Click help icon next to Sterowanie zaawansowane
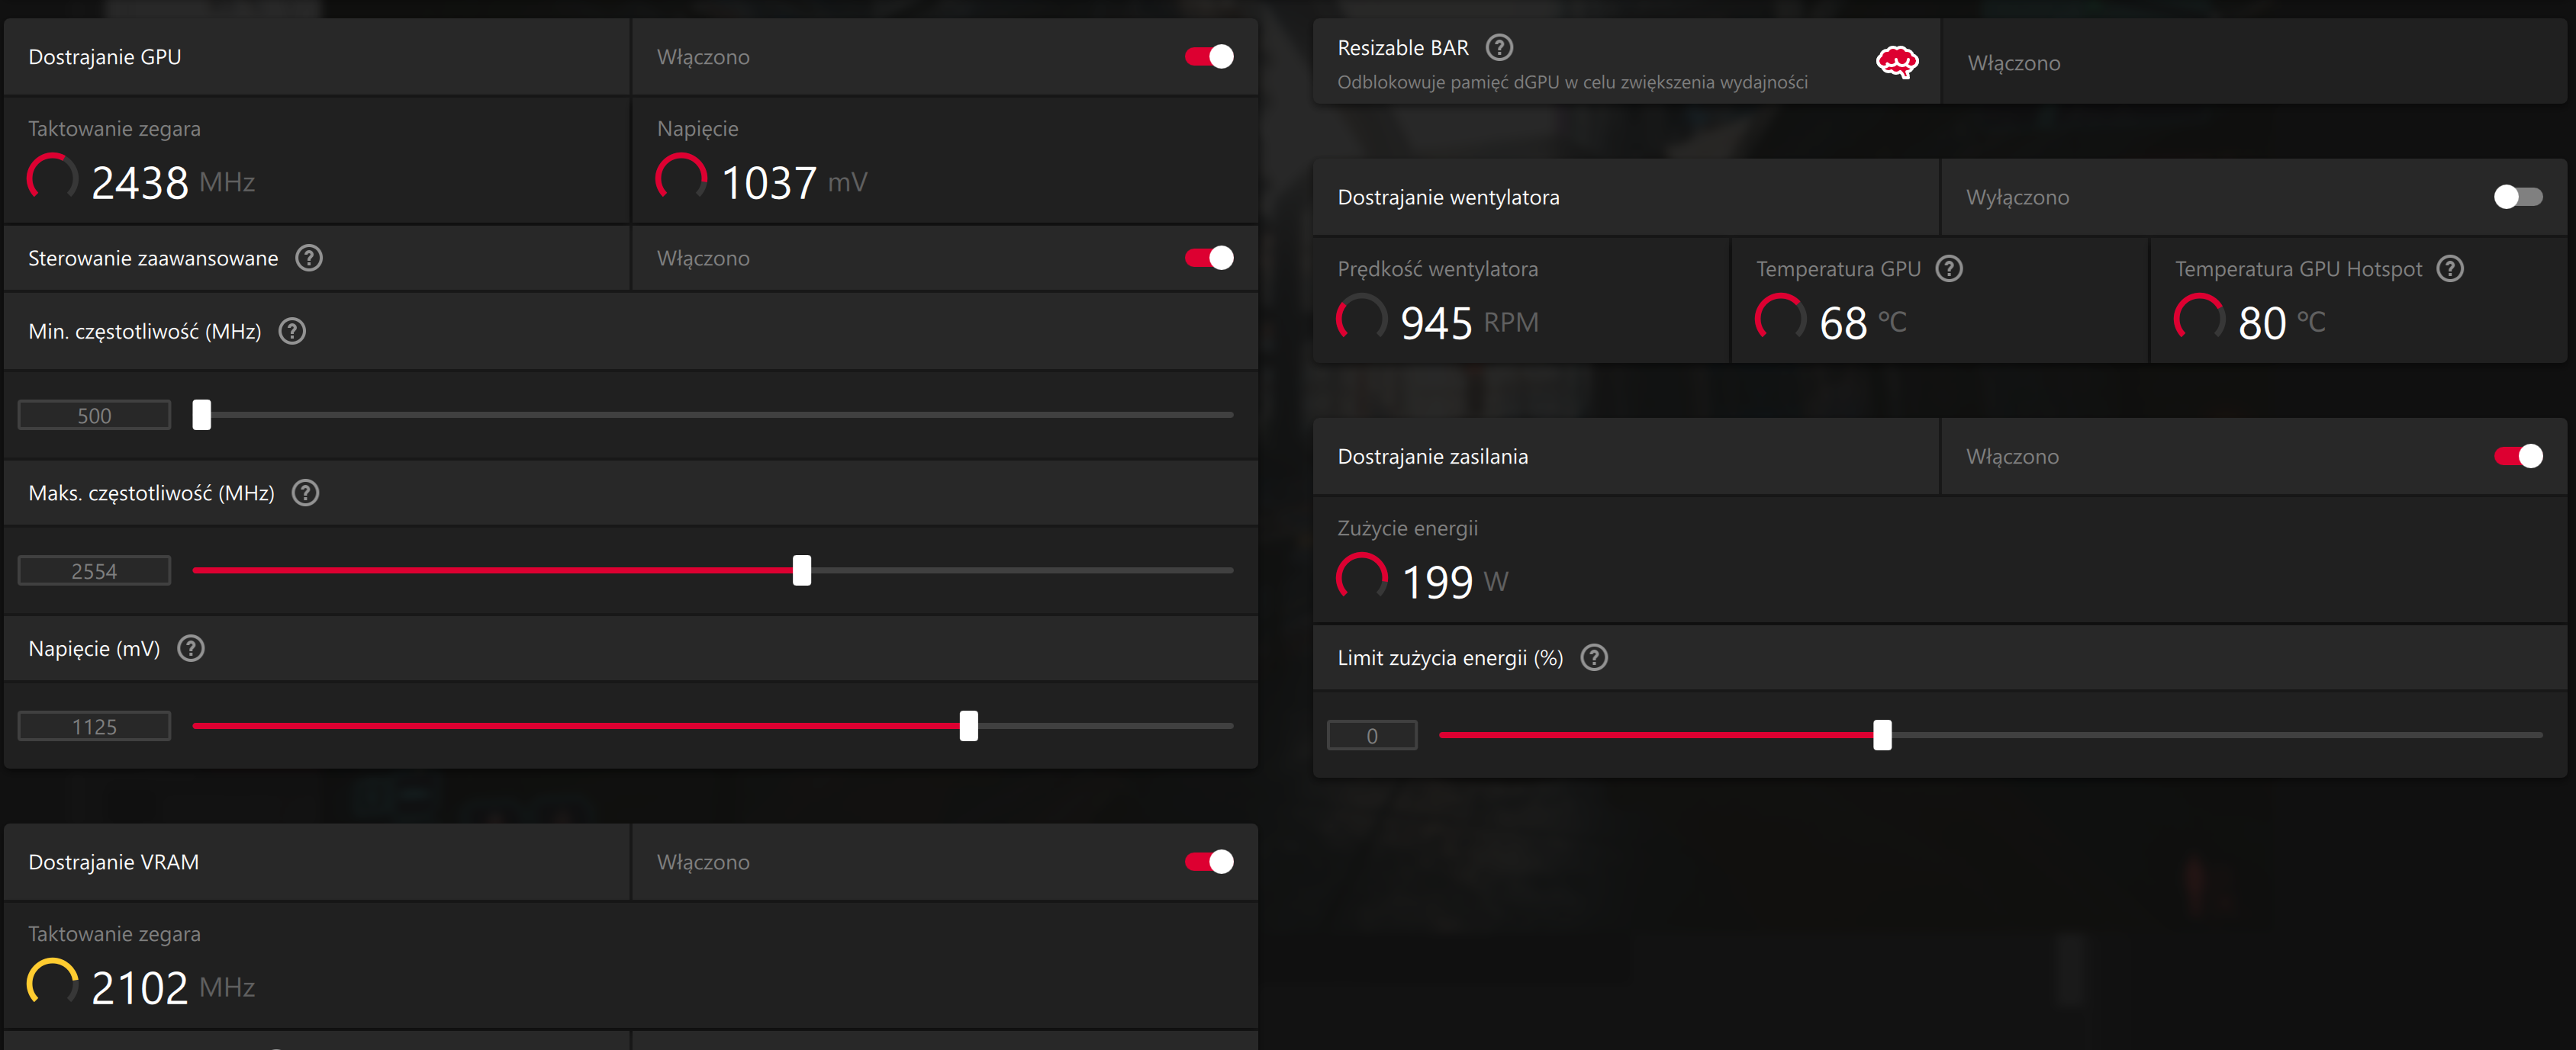The height and width of the screenshot is (1050, 2576). [x=309, y=258]
